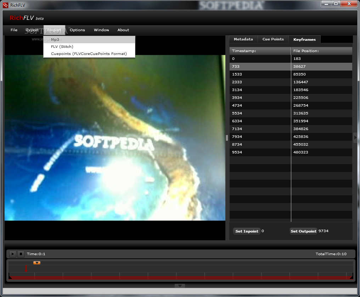Click the Set Outpoint button
This screenshot has height=297, width=360.
pos(304,231)
